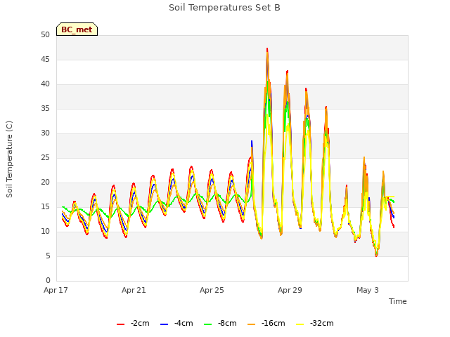Viewport: 450px width, 337px height.
Task: Toggle the -4cm series in legend
Action: click(176, 324)
